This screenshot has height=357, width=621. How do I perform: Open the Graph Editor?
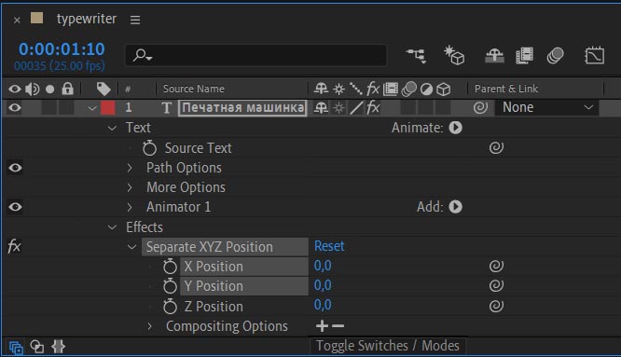click(x=595, y=55)
